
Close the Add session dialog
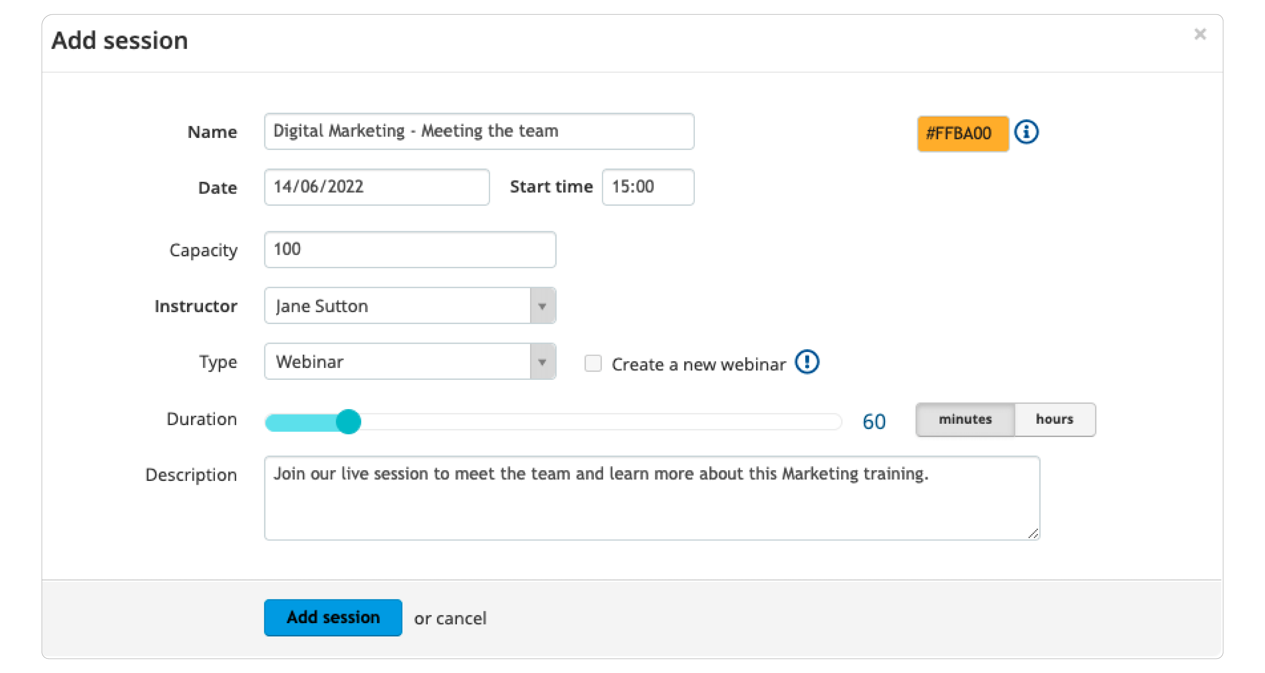click(x=1200, y=34)
